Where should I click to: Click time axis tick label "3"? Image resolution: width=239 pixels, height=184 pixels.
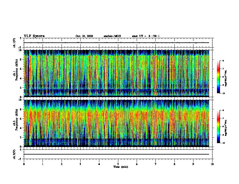(x=80, y=164)
